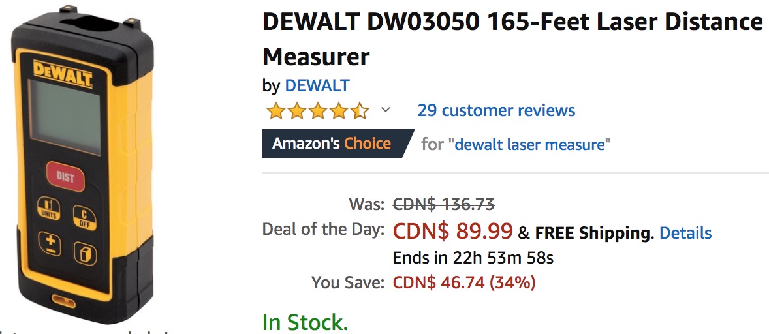Click the DEWALT logo on the device image
This screenshot has width=769, height=334.
click(x=62, y=74)
